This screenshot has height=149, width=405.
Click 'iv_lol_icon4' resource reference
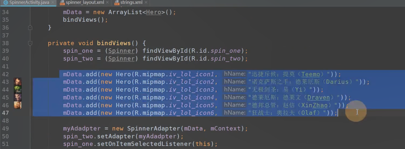[191, 97]
